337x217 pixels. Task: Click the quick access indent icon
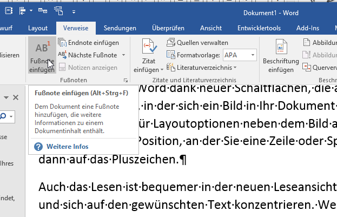pyautogui.click(x=22, y=11)
